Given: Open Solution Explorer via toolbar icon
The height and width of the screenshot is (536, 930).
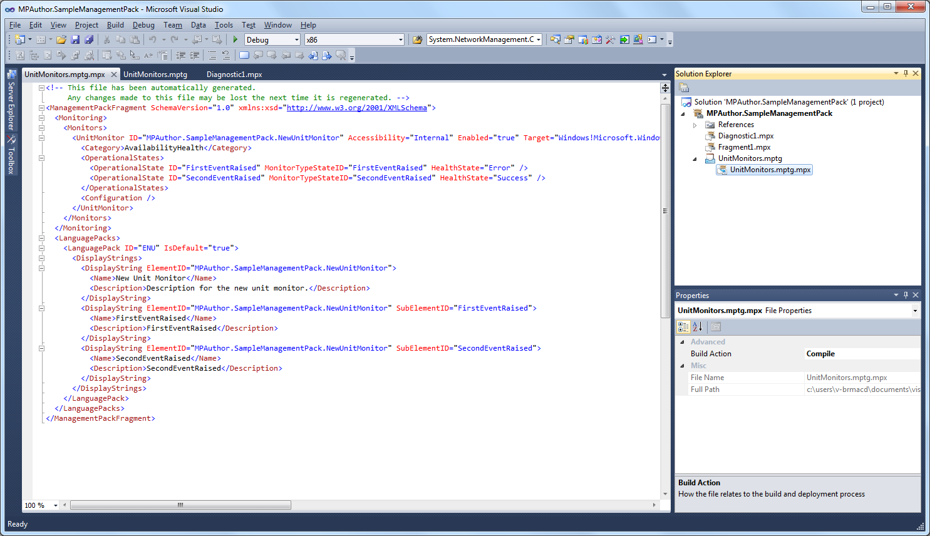Looking at the screenshot, I should (555, 39).
